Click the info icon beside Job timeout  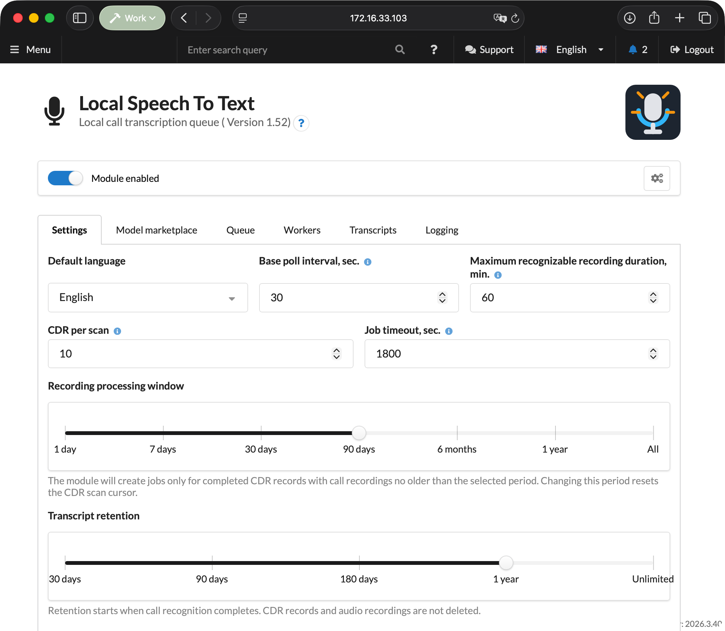click(x=448, y=331)
